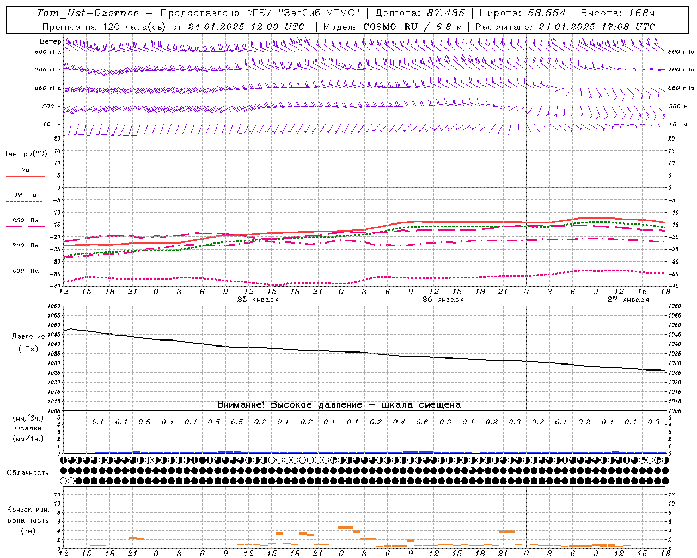Click the Давление (гПа) panel label
The width and height of the screenshot is (697, 558).
[28, 343]
